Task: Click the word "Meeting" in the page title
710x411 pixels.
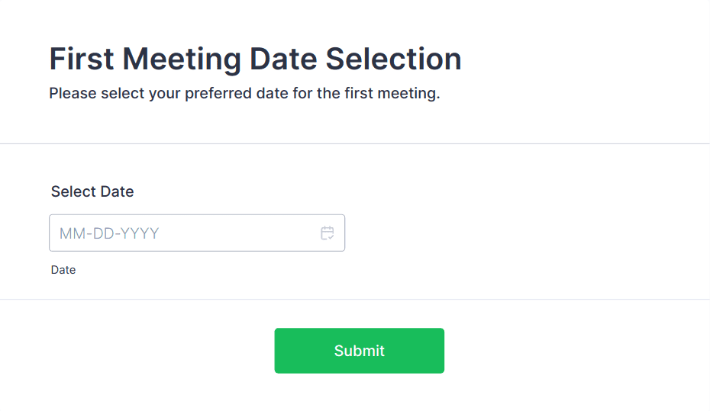Action: click(180, 59)
